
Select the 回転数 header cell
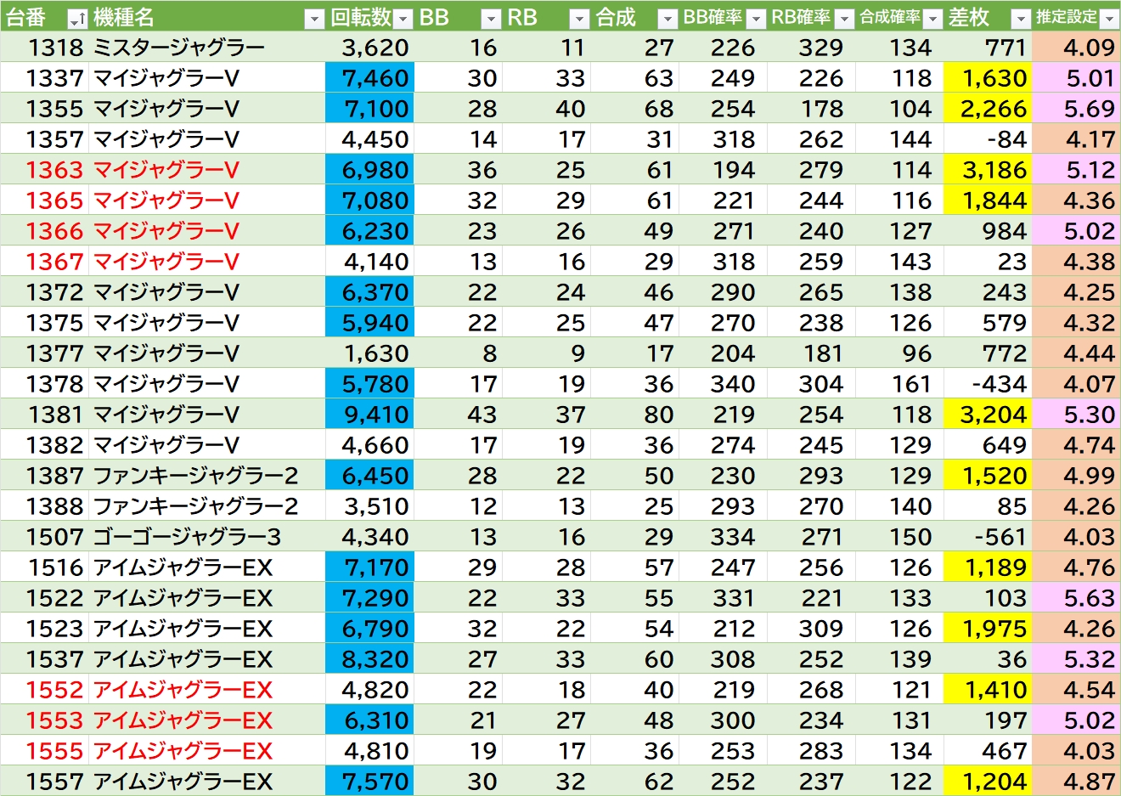click(x=370, y=17)
